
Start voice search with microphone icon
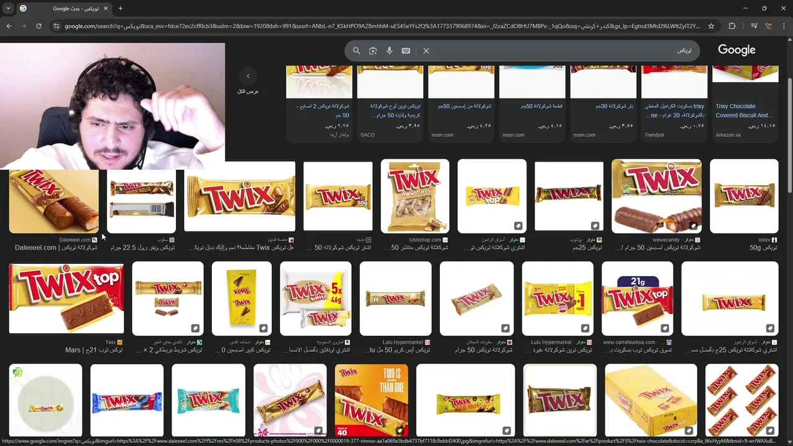point(389,51)
